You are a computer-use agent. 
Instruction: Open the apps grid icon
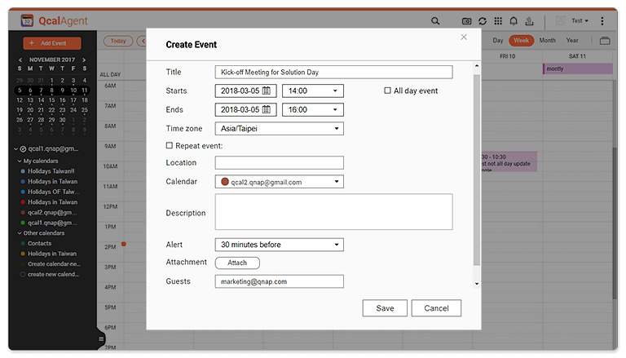(x=498, y=20)
